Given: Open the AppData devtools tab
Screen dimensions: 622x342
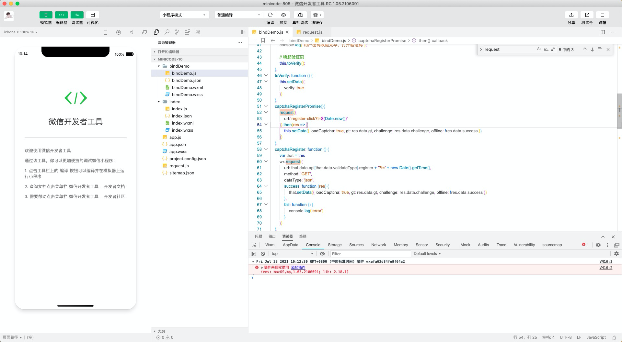Looking at the screenshot, I should (291, 245).
